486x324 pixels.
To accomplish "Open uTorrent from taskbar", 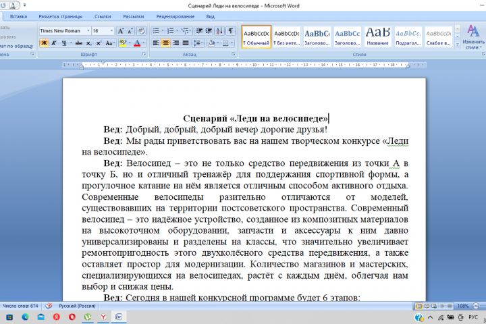I will (88, 317).
